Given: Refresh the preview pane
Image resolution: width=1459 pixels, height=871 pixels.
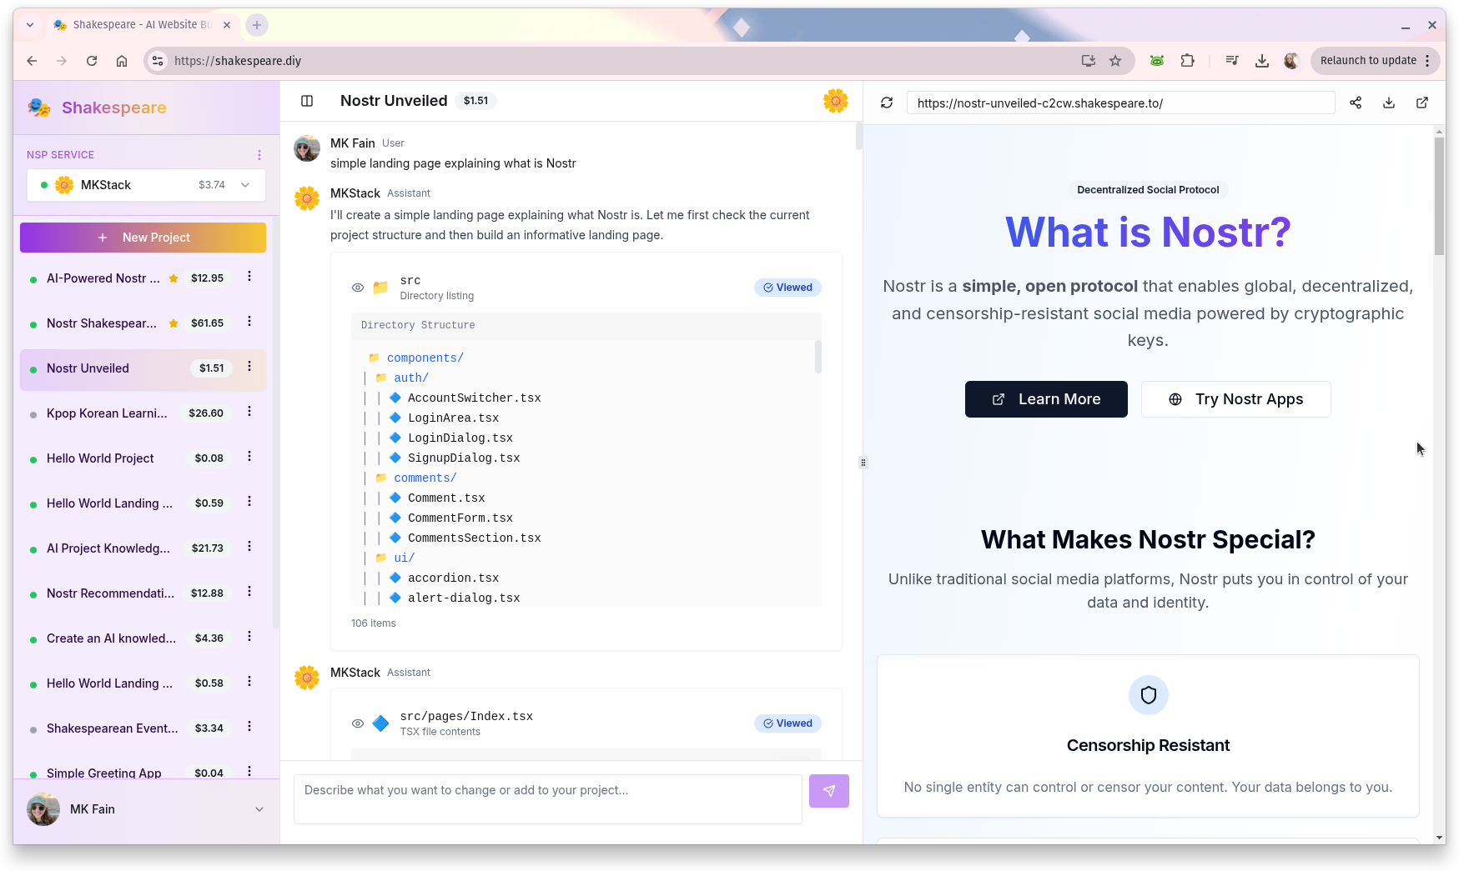Looking at the screenshot, I should pyautogui.click(x=887, y=103).
